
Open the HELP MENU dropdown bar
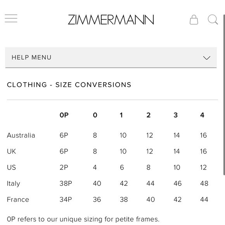tap(111, 57)
